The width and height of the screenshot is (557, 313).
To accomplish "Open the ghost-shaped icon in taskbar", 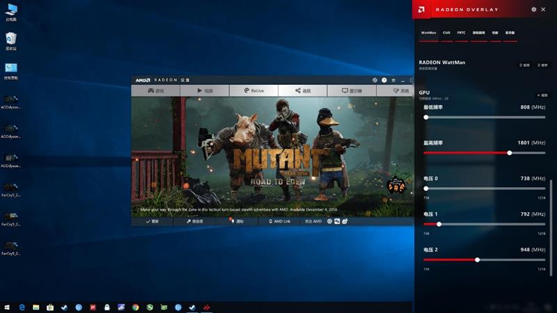I will pos(107,307).
